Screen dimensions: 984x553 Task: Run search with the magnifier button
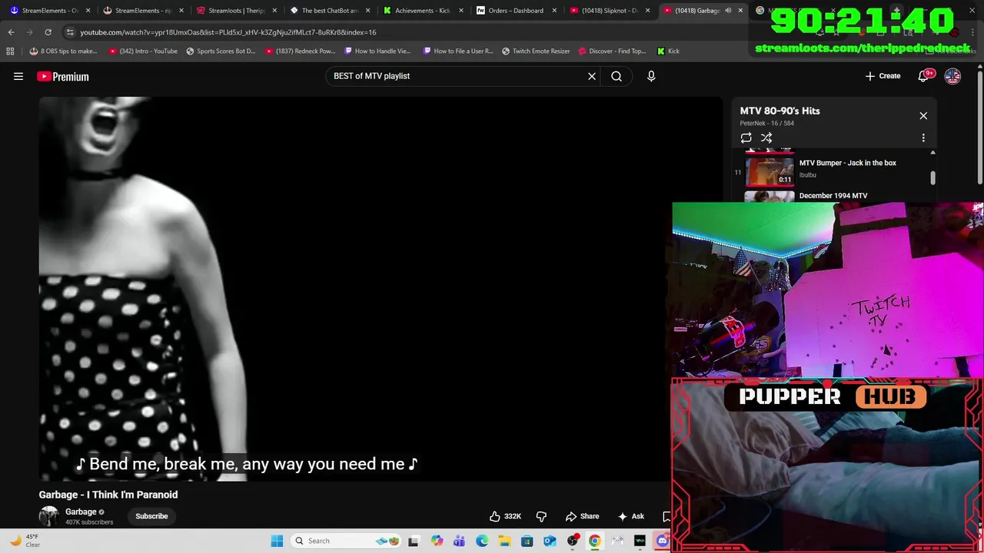617,76
